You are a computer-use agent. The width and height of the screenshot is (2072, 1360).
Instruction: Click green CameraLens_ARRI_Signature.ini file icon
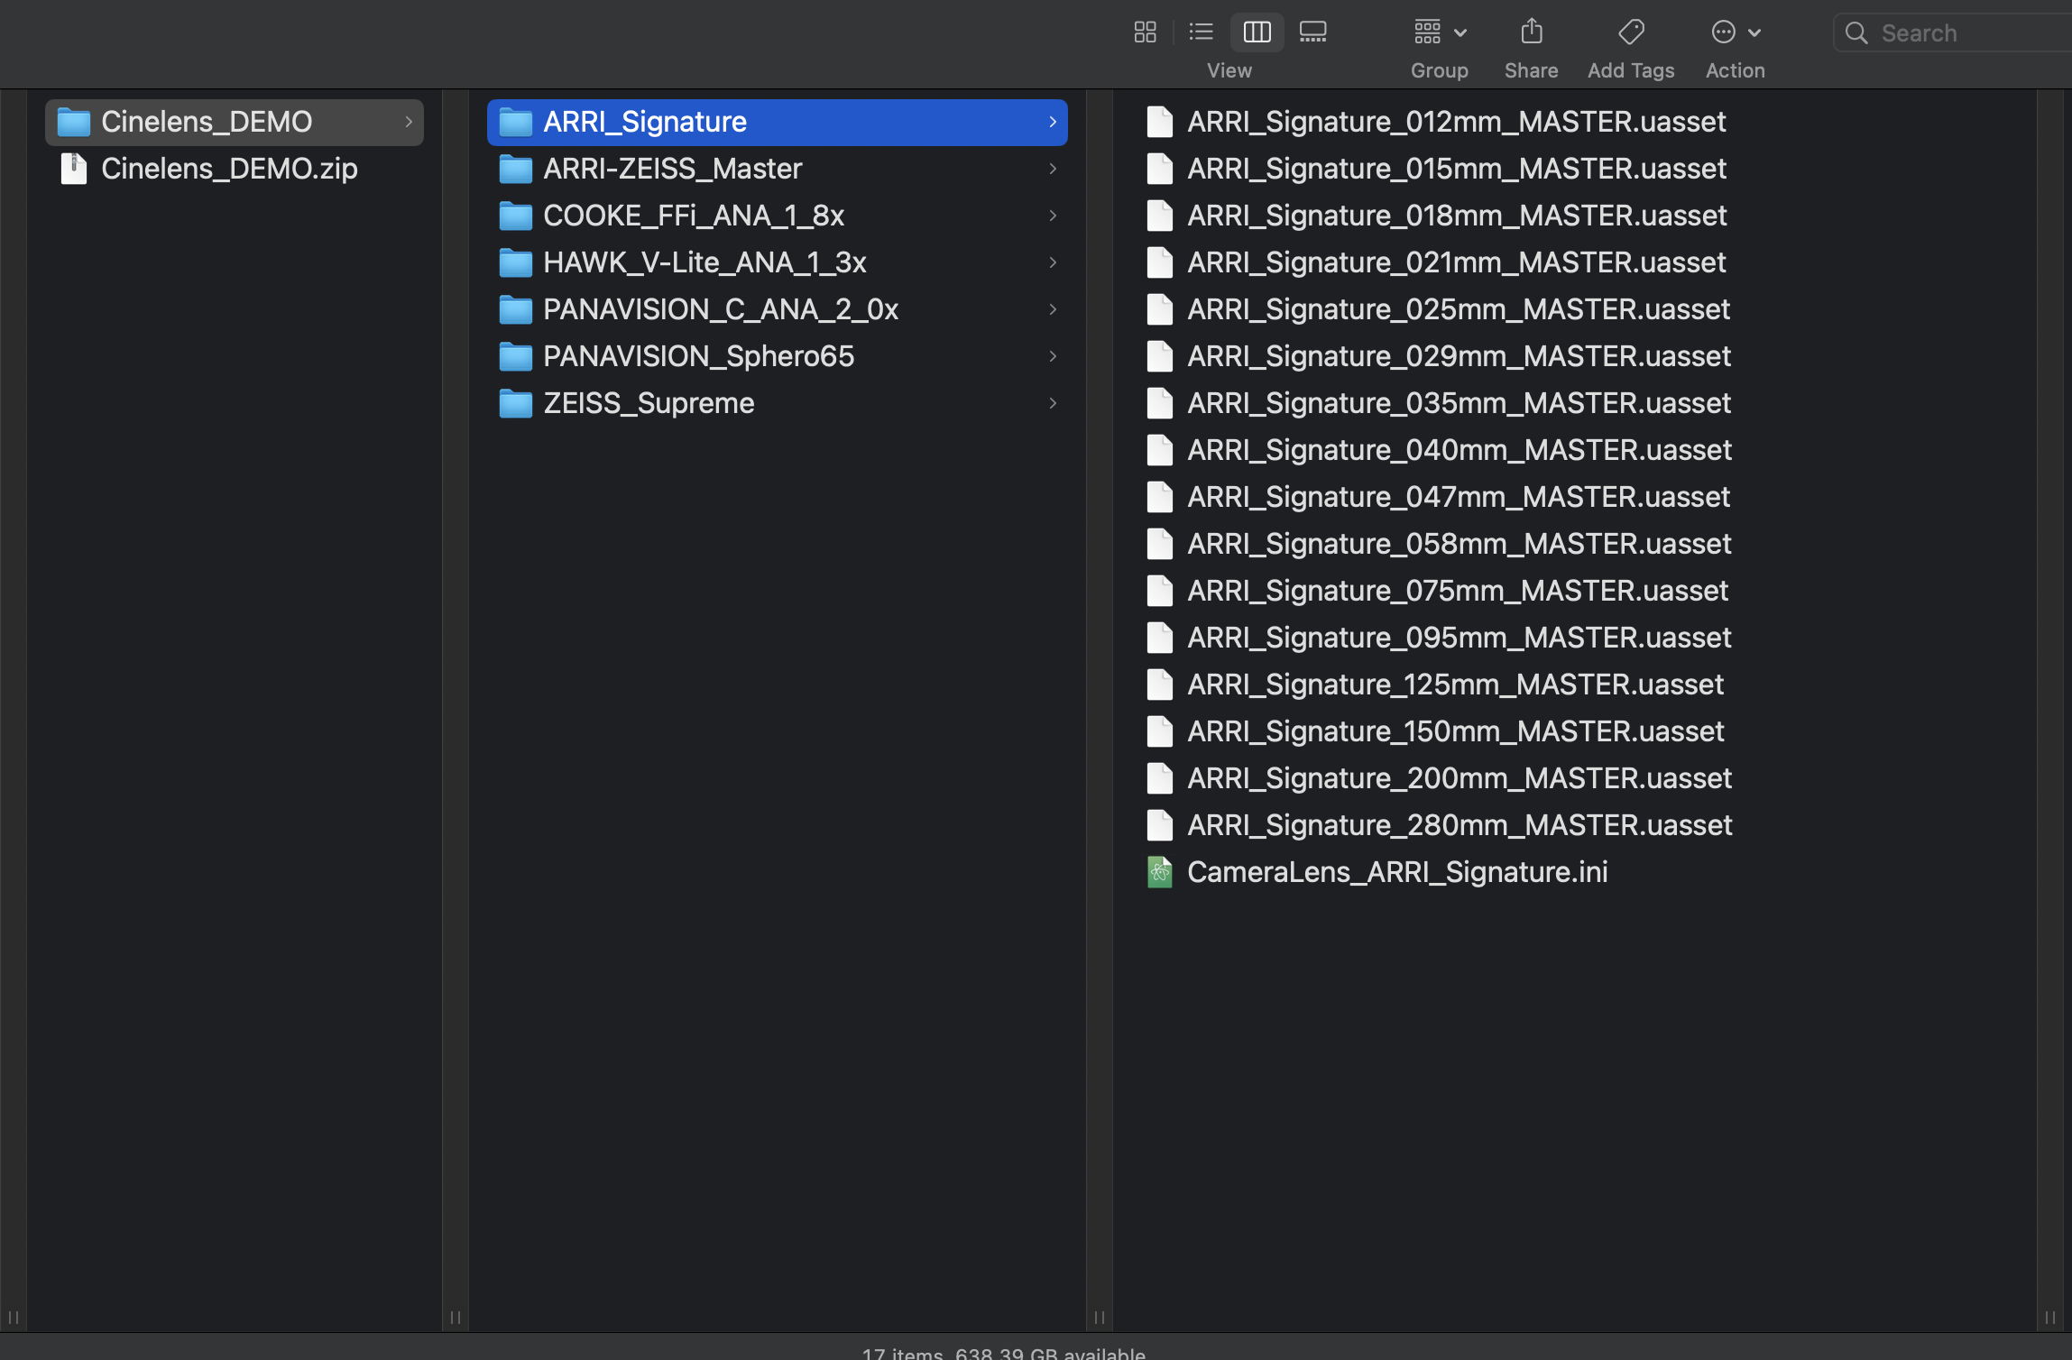[x=1160, y=872]
